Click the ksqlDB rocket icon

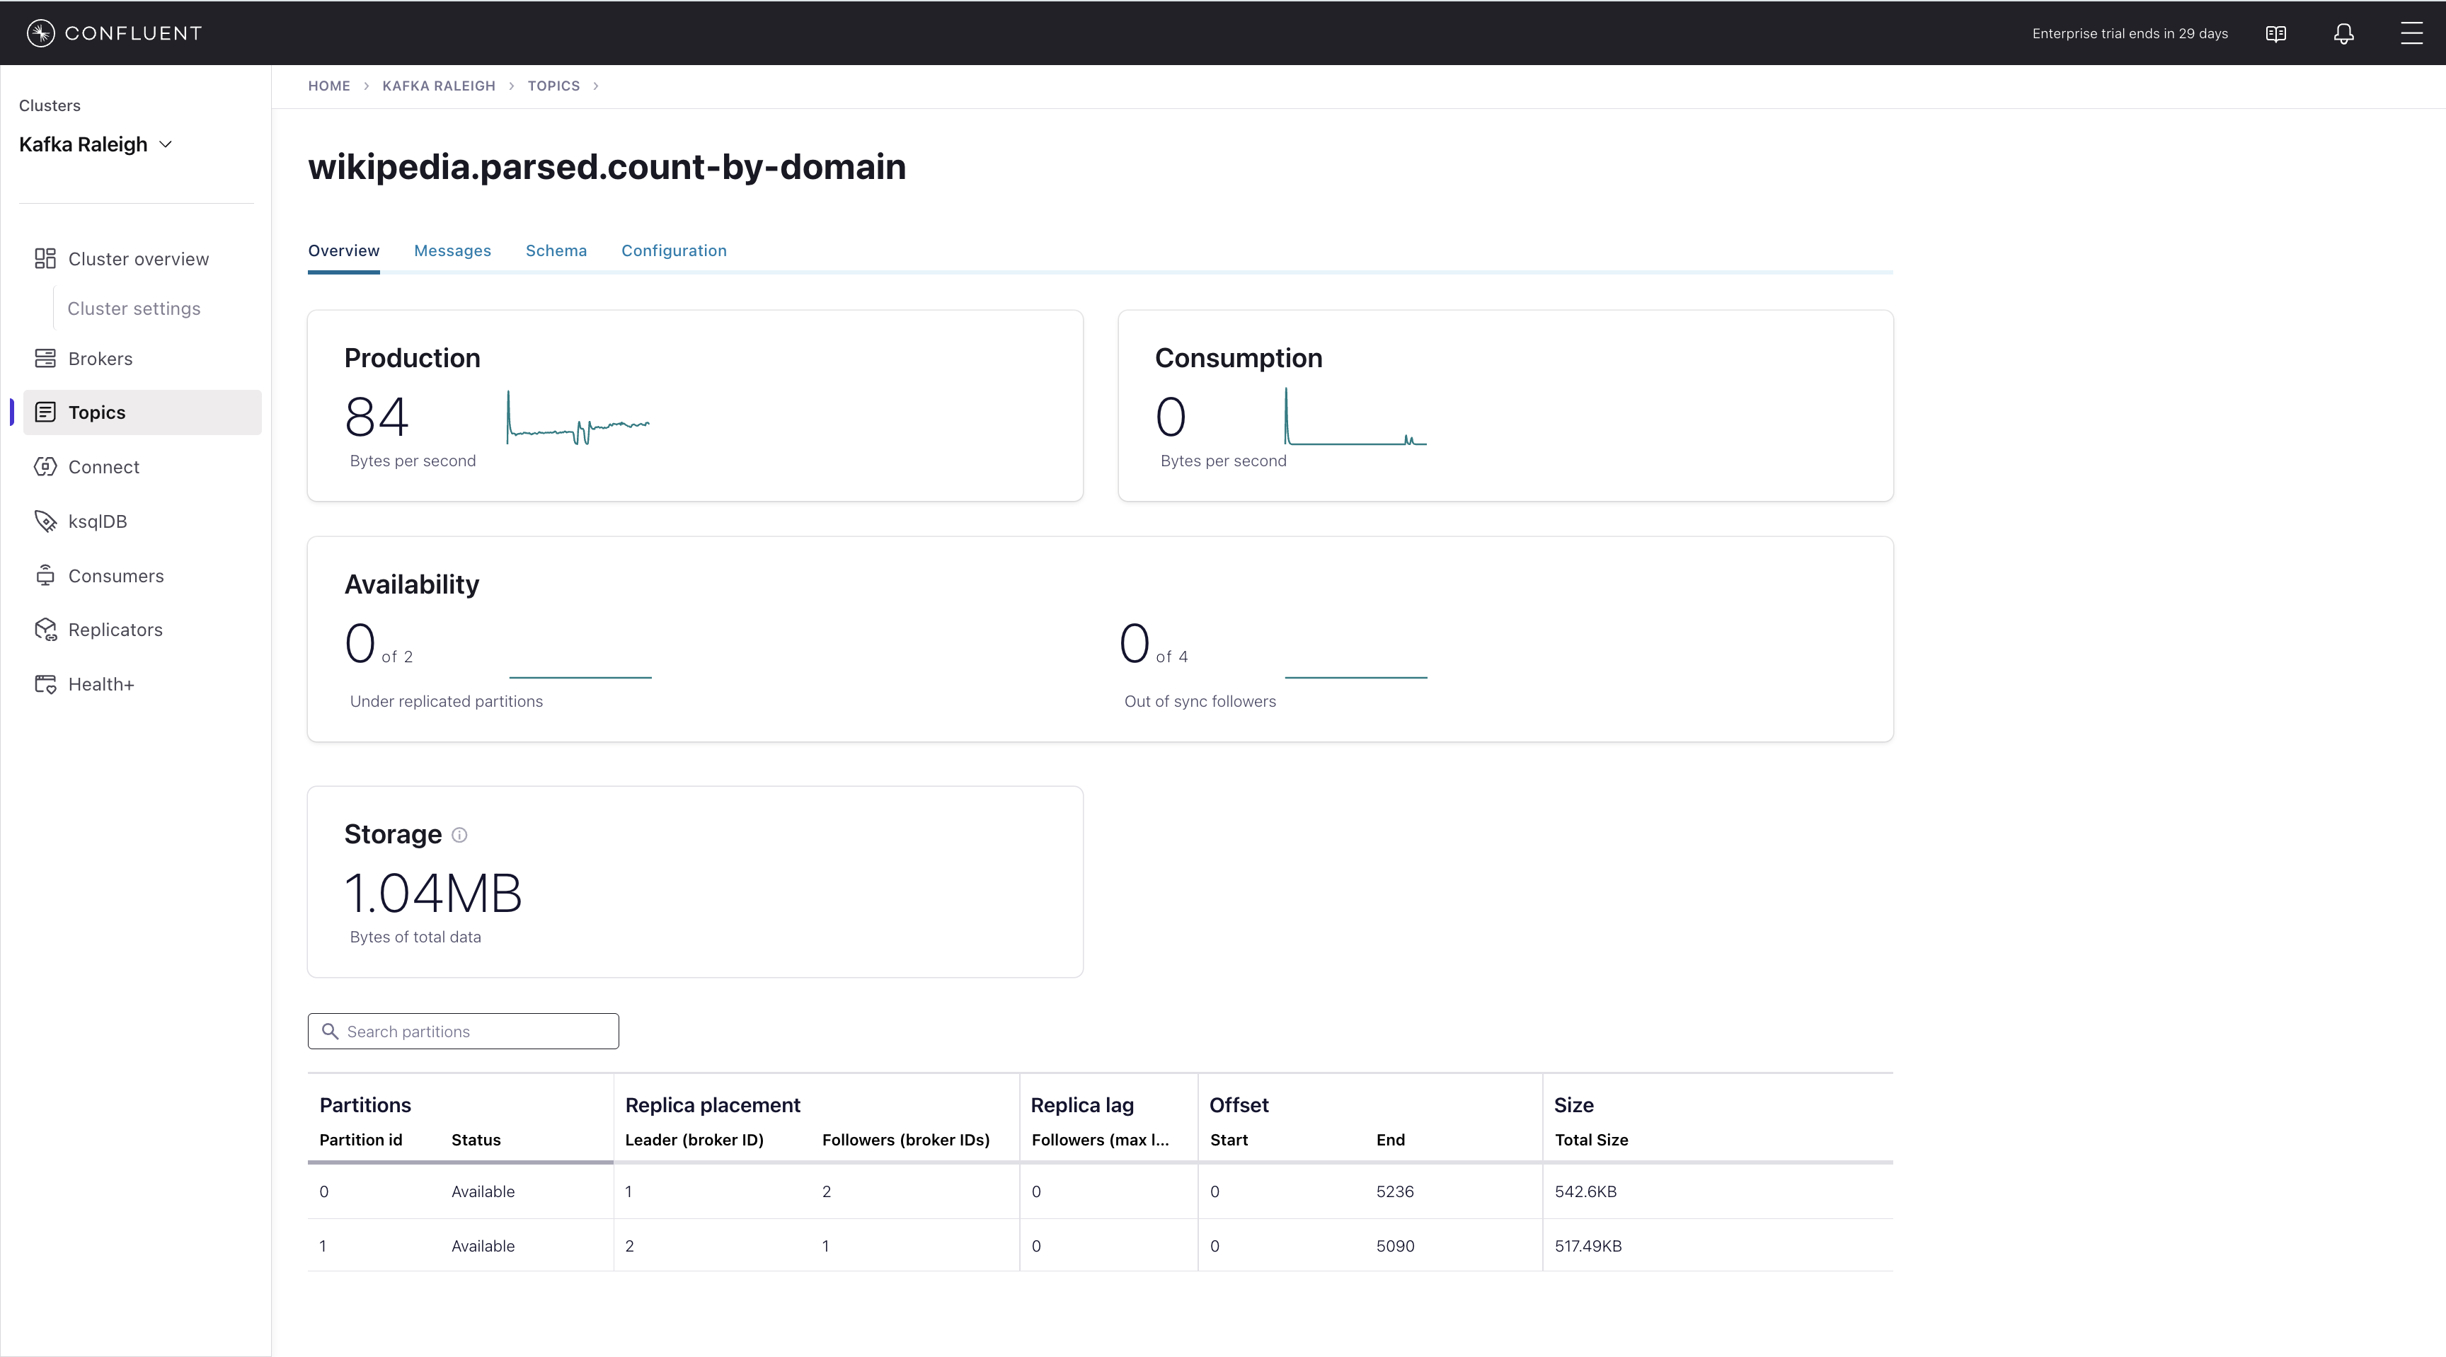[x=45, y=521]
